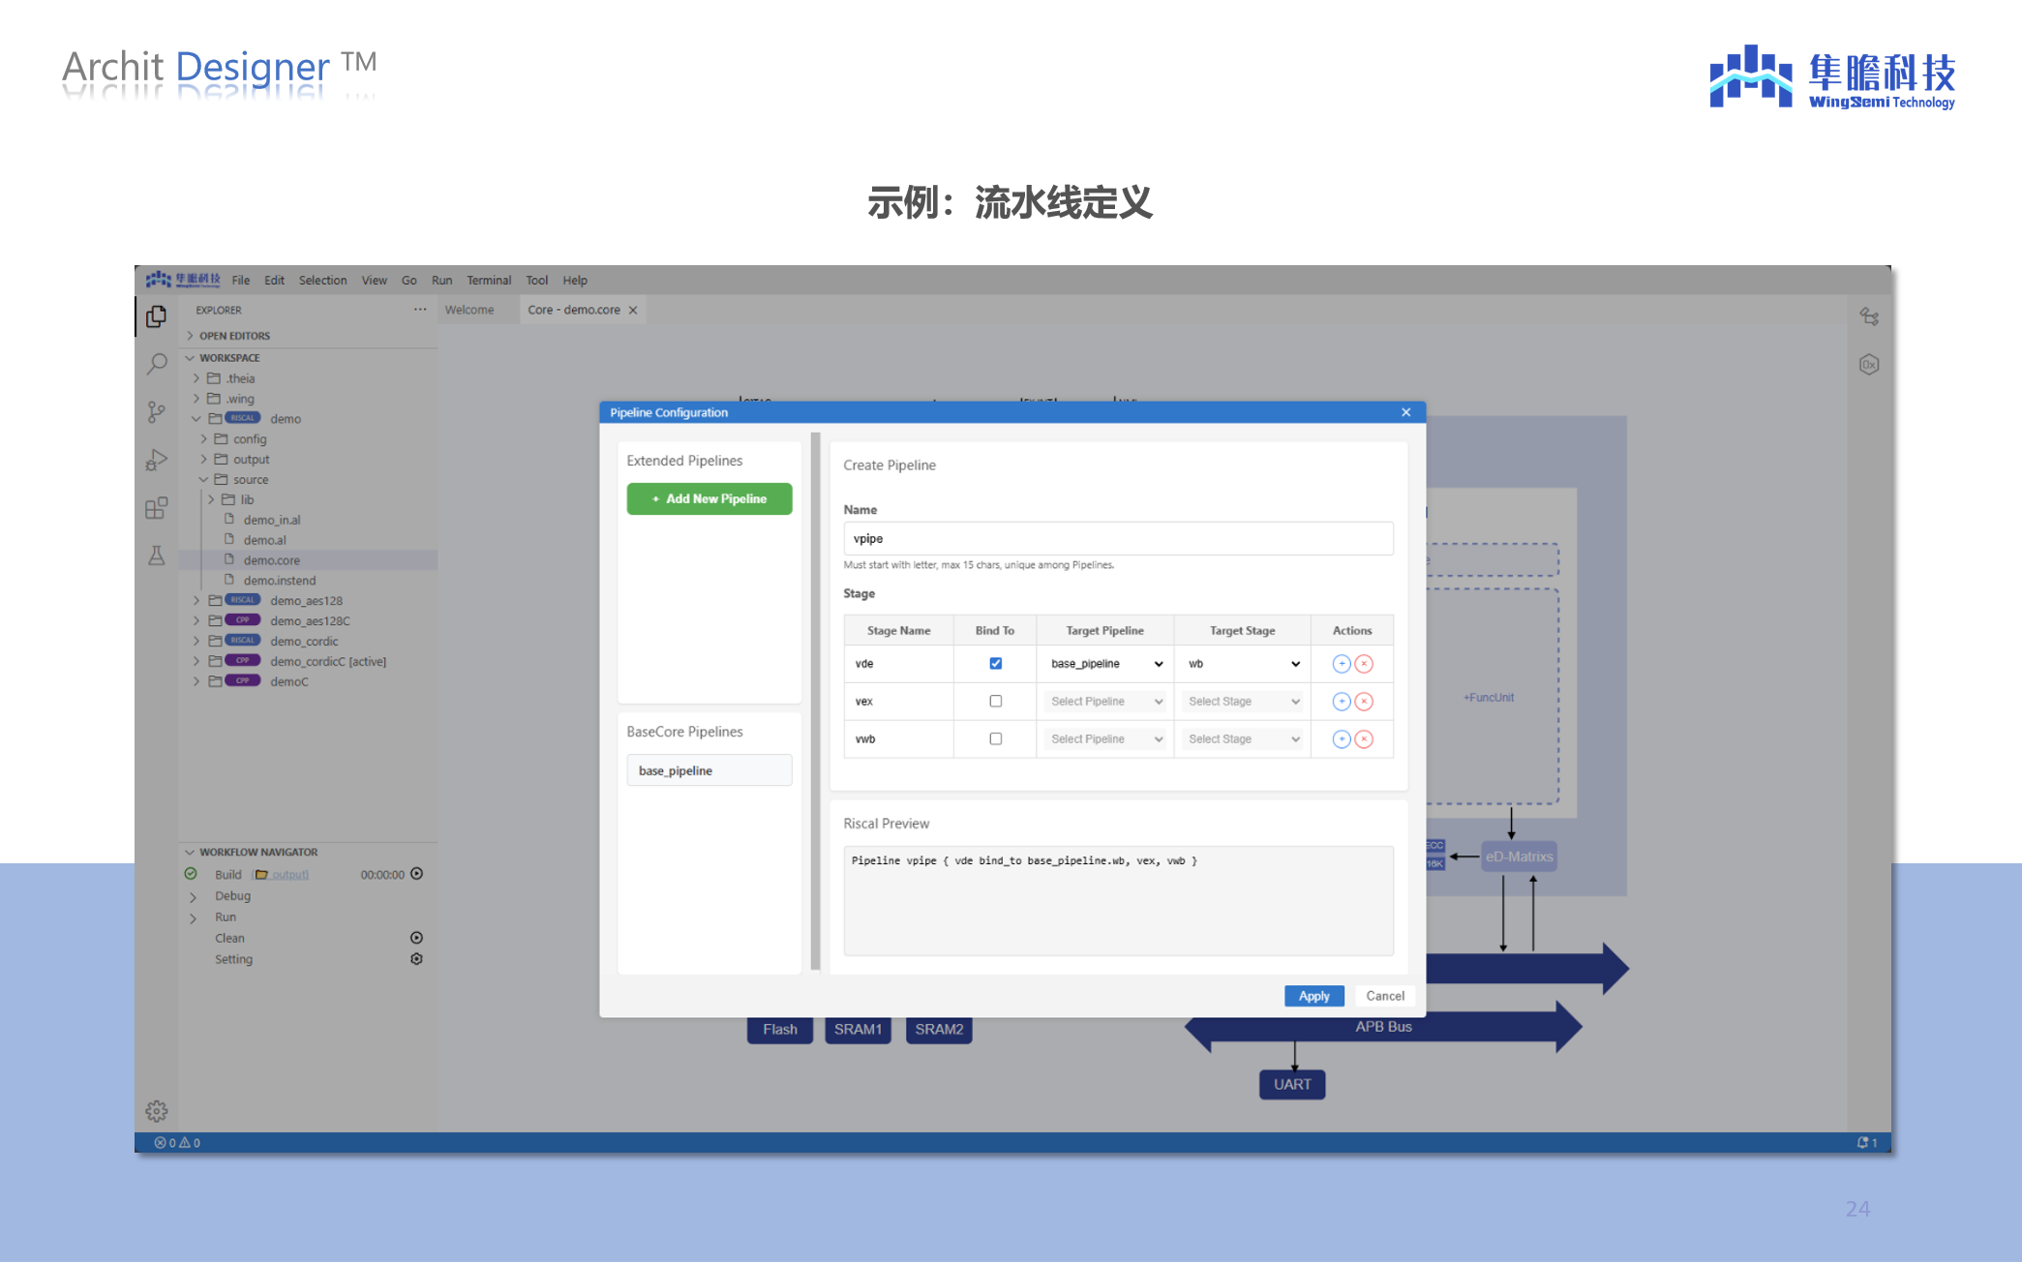Screen dimensions: 2022x1262
Task: Click the top right-side panel icon
Action: click(x=1869, y=317)
